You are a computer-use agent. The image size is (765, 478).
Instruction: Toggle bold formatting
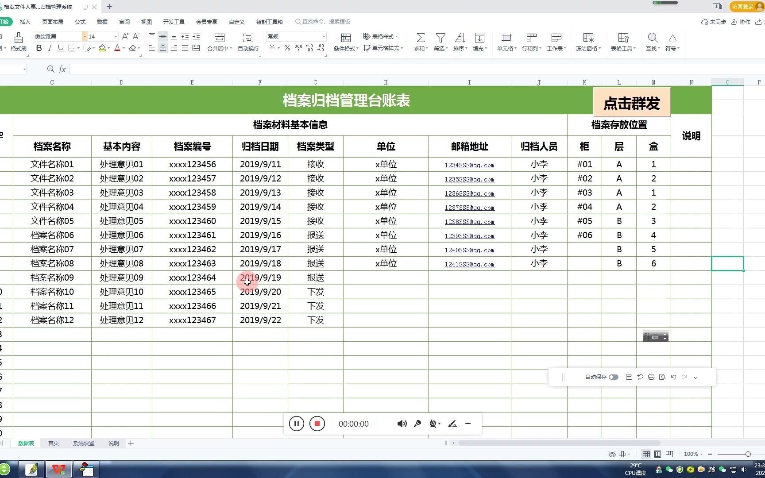click(39, 48)
